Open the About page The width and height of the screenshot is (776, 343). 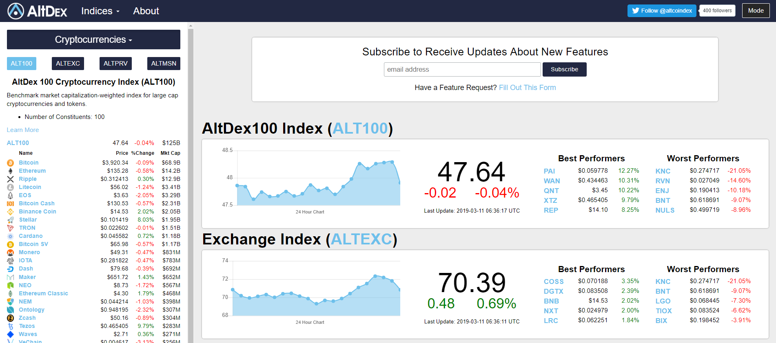pyautogui.click(x=146, y=11)
